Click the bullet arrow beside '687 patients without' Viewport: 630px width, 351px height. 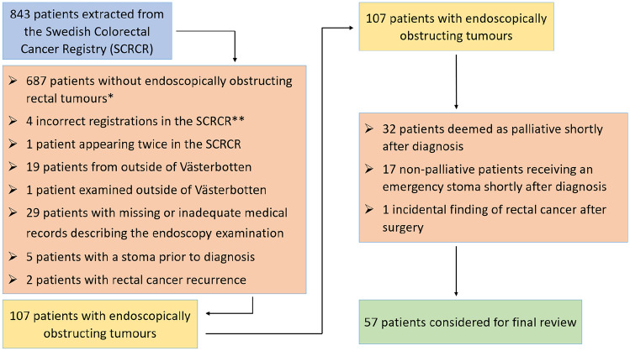(15, 82)
